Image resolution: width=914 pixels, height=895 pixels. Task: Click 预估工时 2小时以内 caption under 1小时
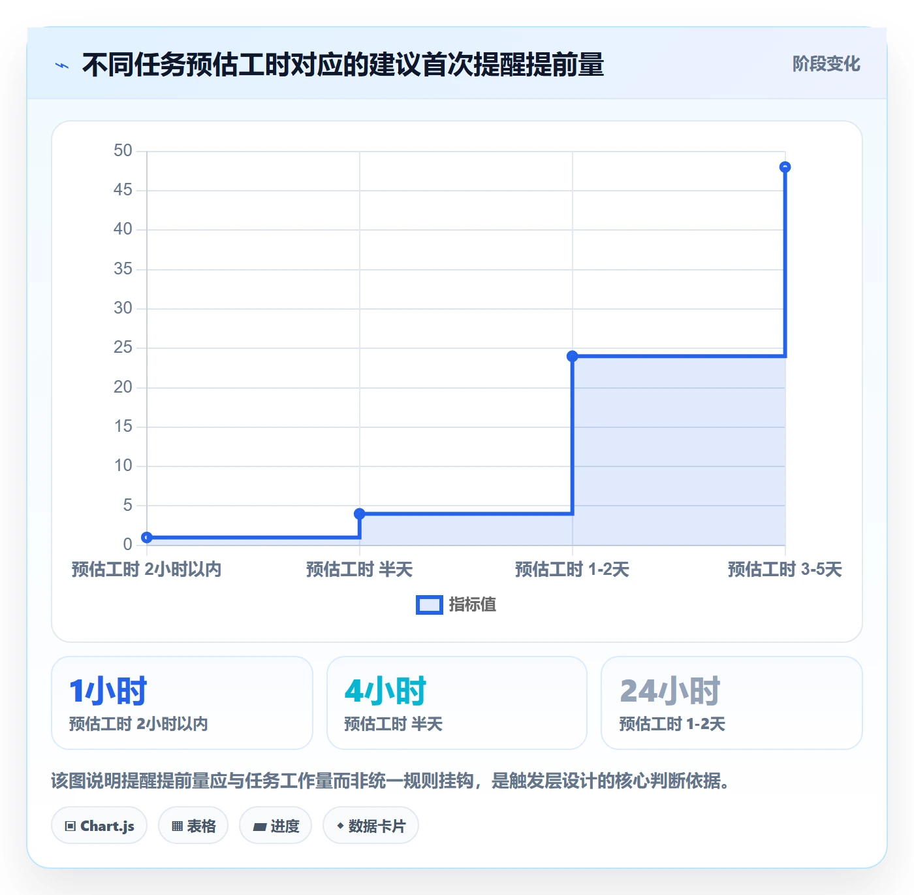(x=138, y=724)
